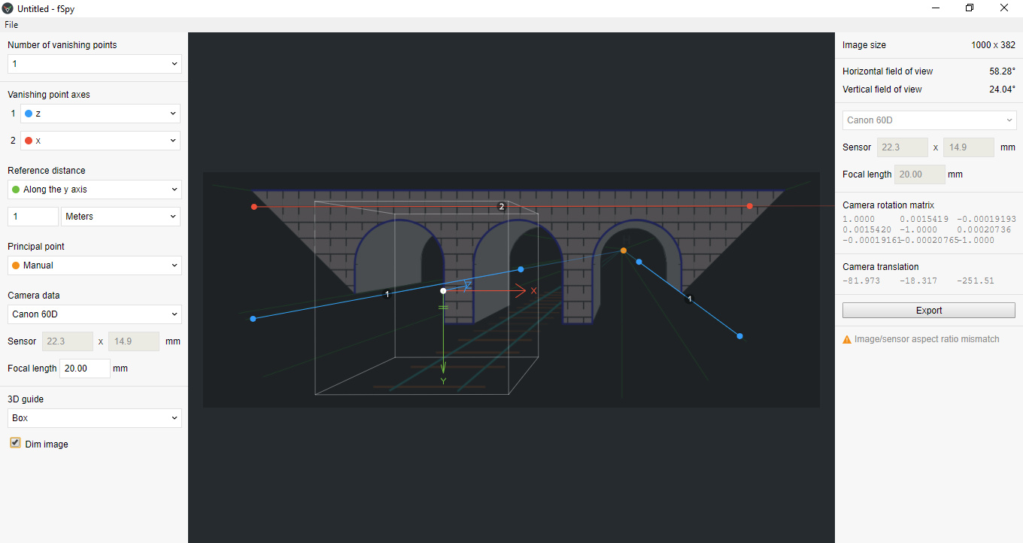Screen dimensions: 1023x543
Task: Click the camera translation value "-251.51"
Action: 976,281
